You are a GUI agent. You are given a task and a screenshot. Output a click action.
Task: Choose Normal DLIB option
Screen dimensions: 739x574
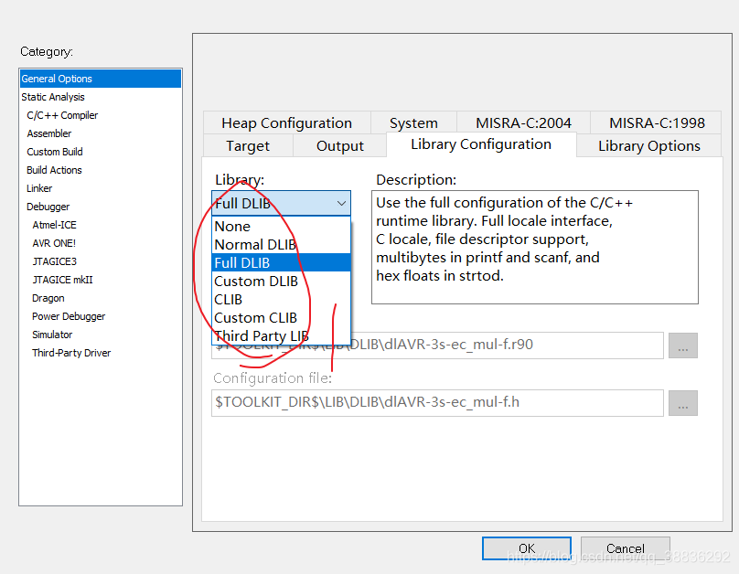[x=282, y=244]
